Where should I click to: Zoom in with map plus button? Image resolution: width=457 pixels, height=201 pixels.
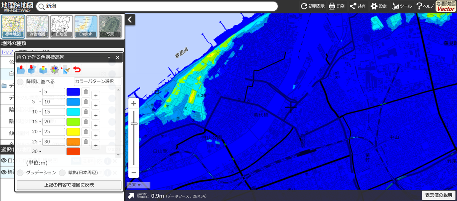click(x=134, y=104)
